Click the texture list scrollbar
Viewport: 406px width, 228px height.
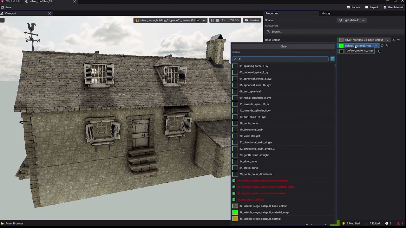336,65
